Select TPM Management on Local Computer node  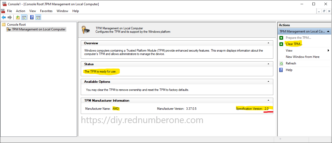pos(39,29)
